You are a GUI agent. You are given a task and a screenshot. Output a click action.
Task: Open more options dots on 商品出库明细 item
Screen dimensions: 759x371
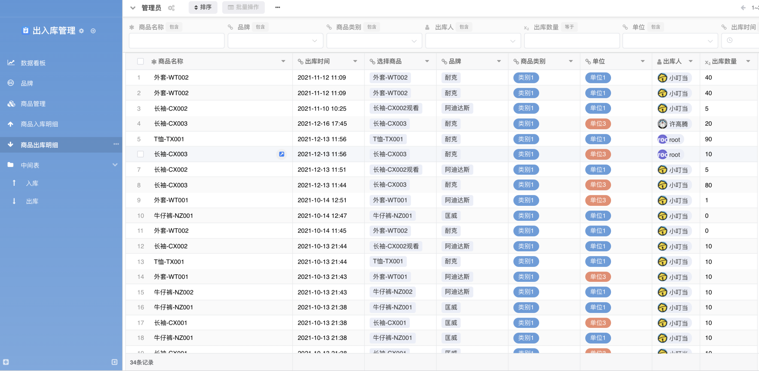(x=116, y=144)
